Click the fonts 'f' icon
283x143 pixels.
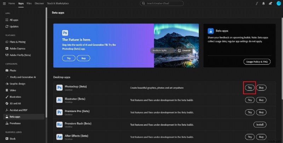(x=257, y=4)
